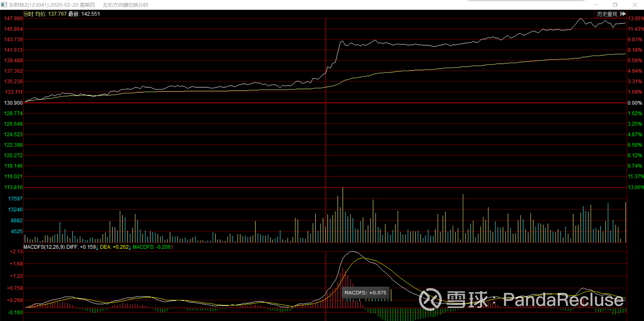Screen dimensions: 644x321
Task: Click the DEA: +0.262 value
Action: tap(114, 247)
